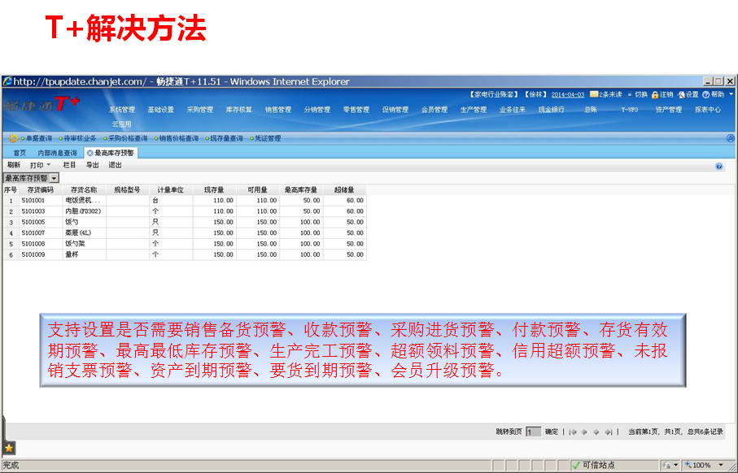This screenshot has width=738, height=473.
Task: Open the 100% zoom level dropdown
Action: (x=721, y=465)
